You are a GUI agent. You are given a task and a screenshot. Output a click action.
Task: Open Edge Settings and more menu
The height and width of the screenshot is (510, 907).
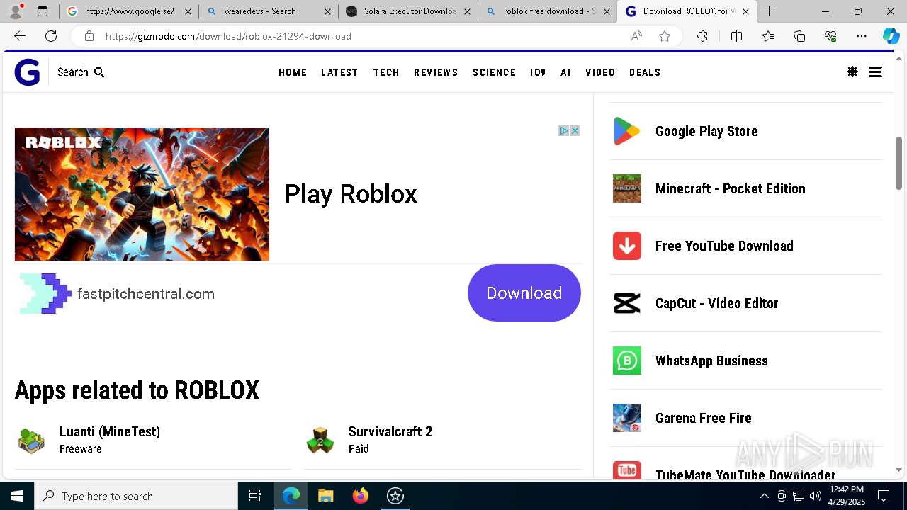point(862,36)
